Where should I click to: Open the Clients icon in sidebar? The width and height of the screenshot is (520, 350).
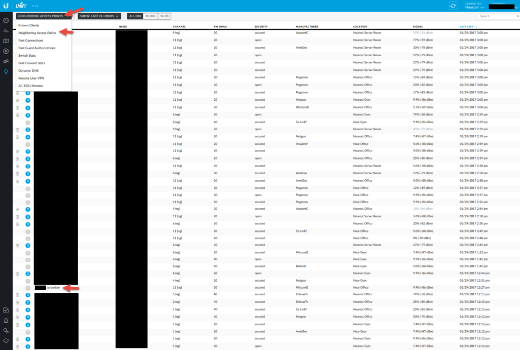tap(6, 62)
